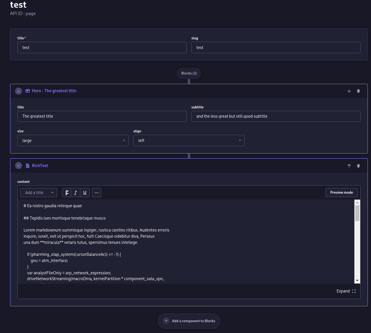Click the text 'gnu = atm_interface;'
This screenshot has height=333, width=371.
point(49,261)
